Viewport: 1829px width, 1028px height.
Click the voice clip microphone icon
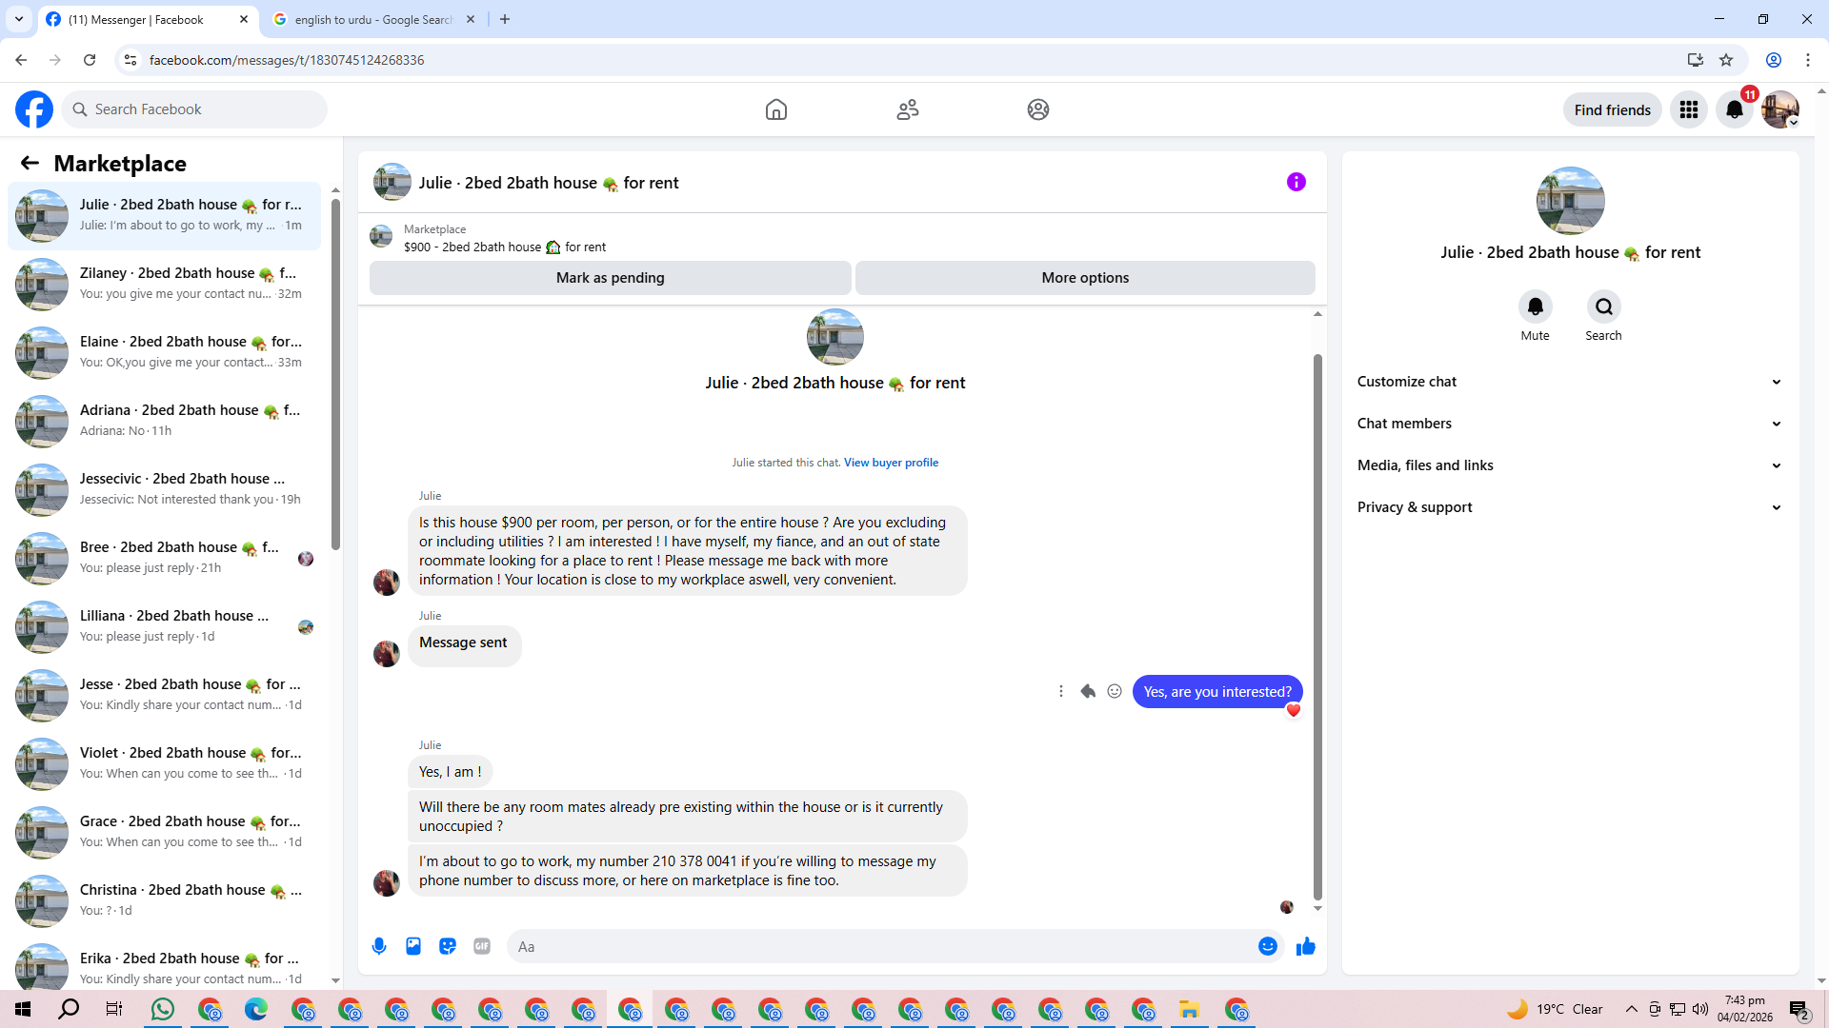click(x=379, y=946)
